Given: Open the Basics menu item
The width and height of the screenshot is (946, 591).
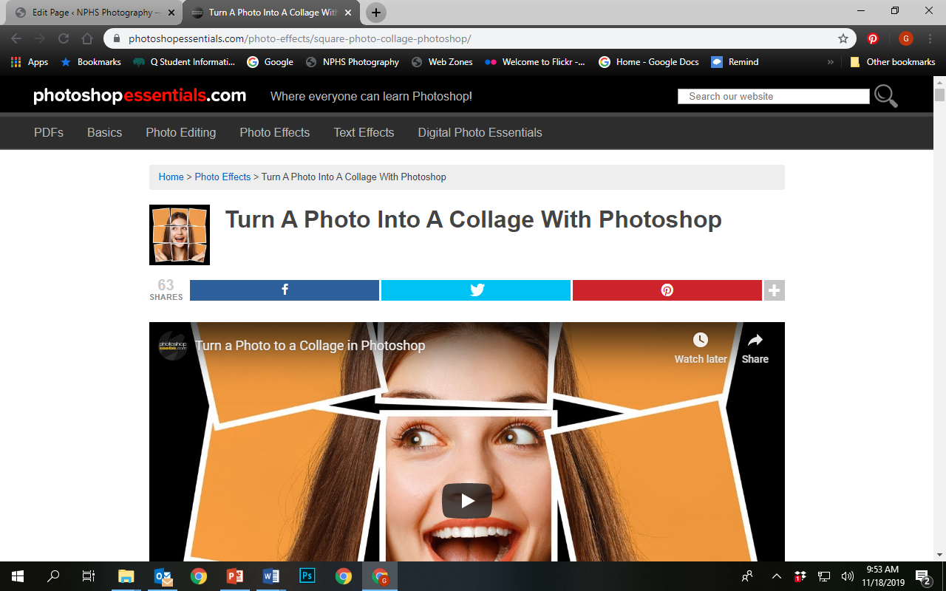Looking at the screenshot, I should [x=104, y=132].
